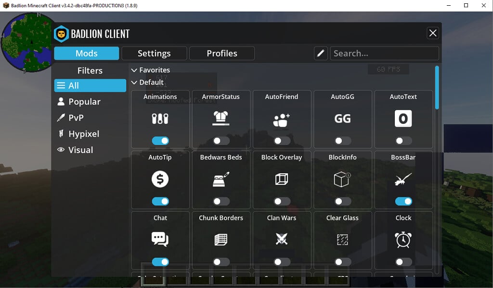Switch to the Mods tab
The width and height of the screenshot is (493, 288).
point(87,53)
